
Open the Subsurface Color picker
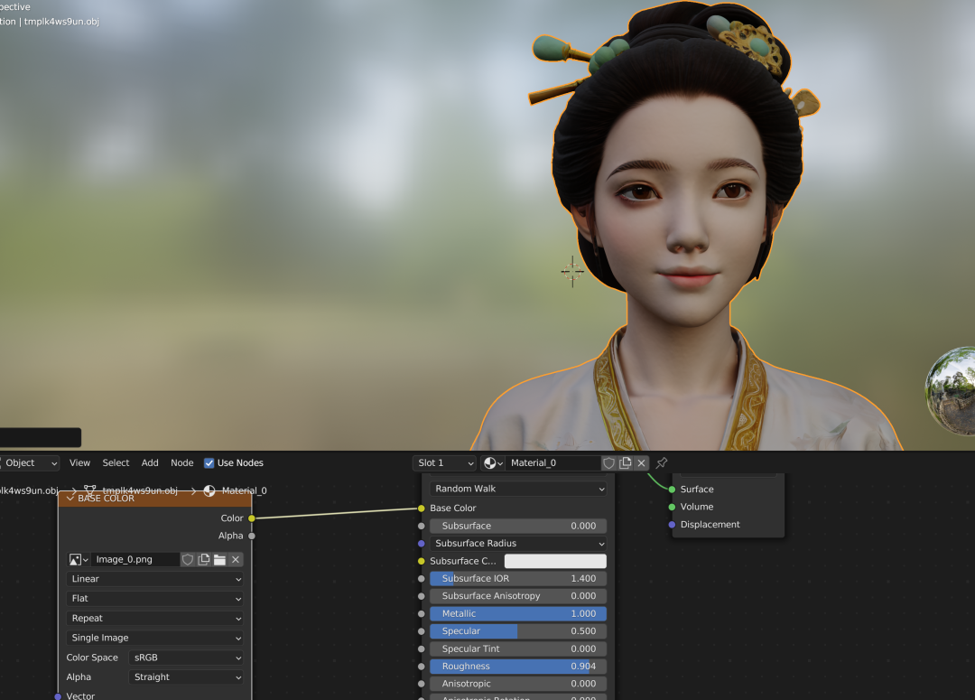pos(555,560)
